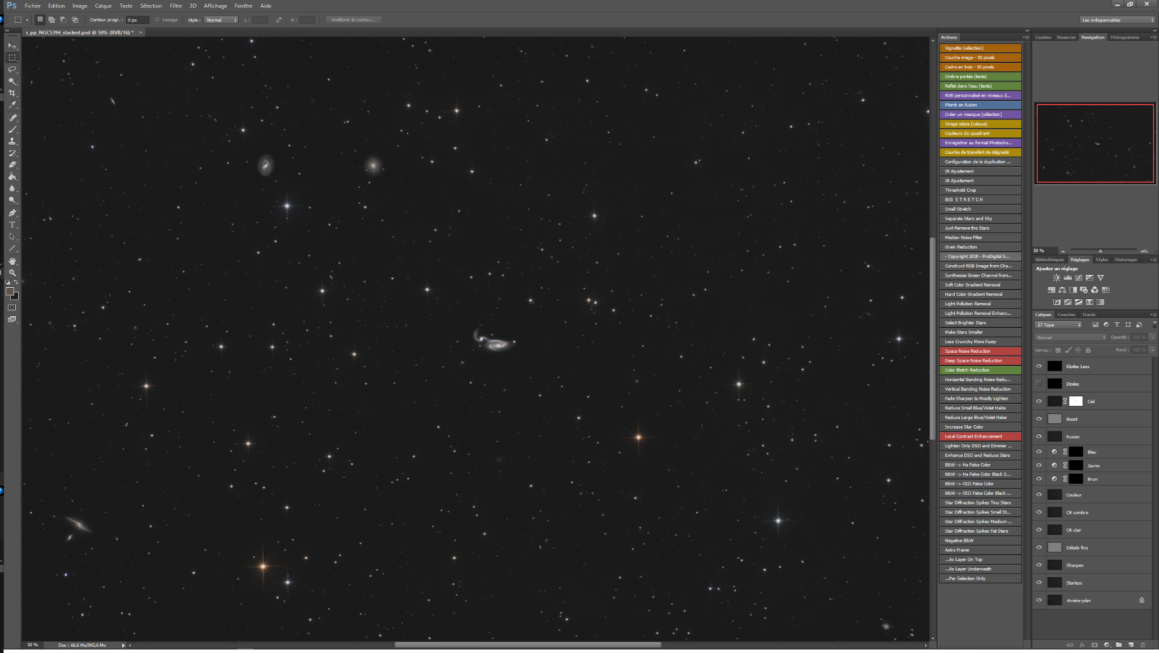Select the Crop tool

12,93
